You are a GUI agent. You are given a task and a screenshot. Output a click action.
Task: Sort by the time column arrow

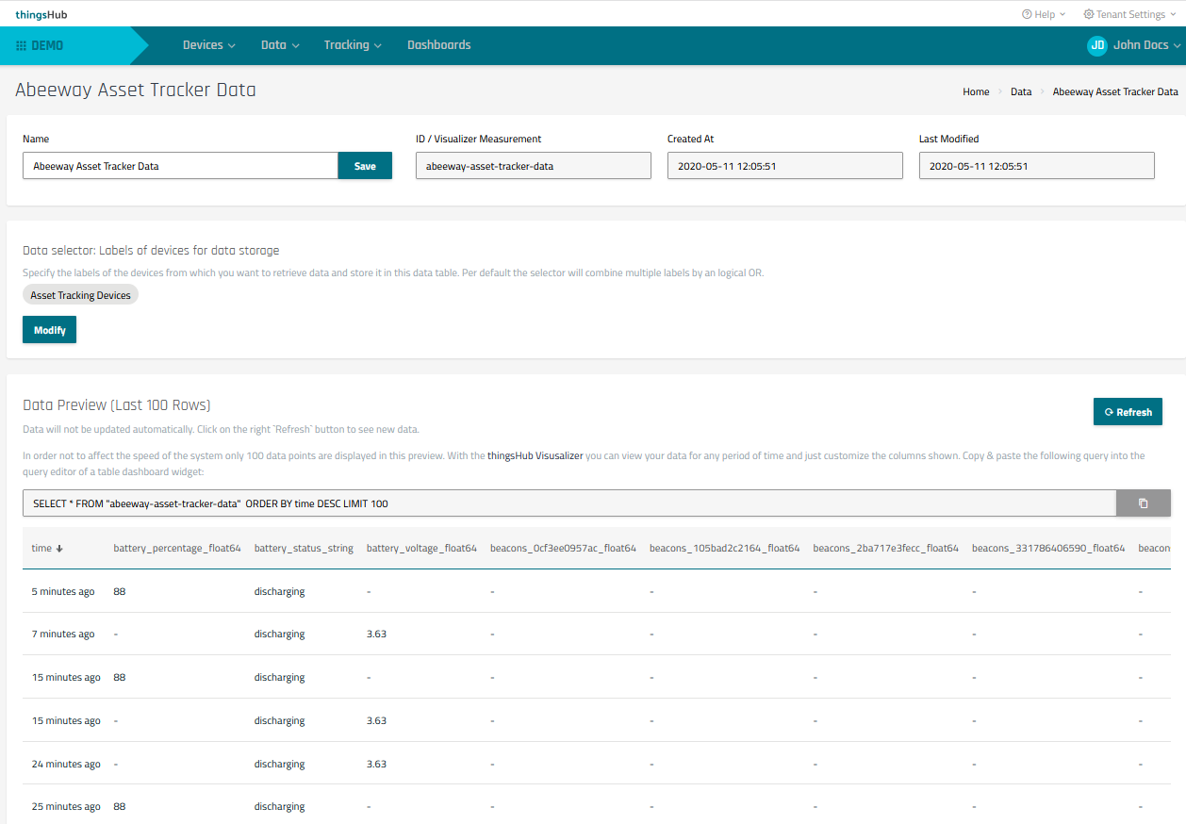(x=59, y=548)
